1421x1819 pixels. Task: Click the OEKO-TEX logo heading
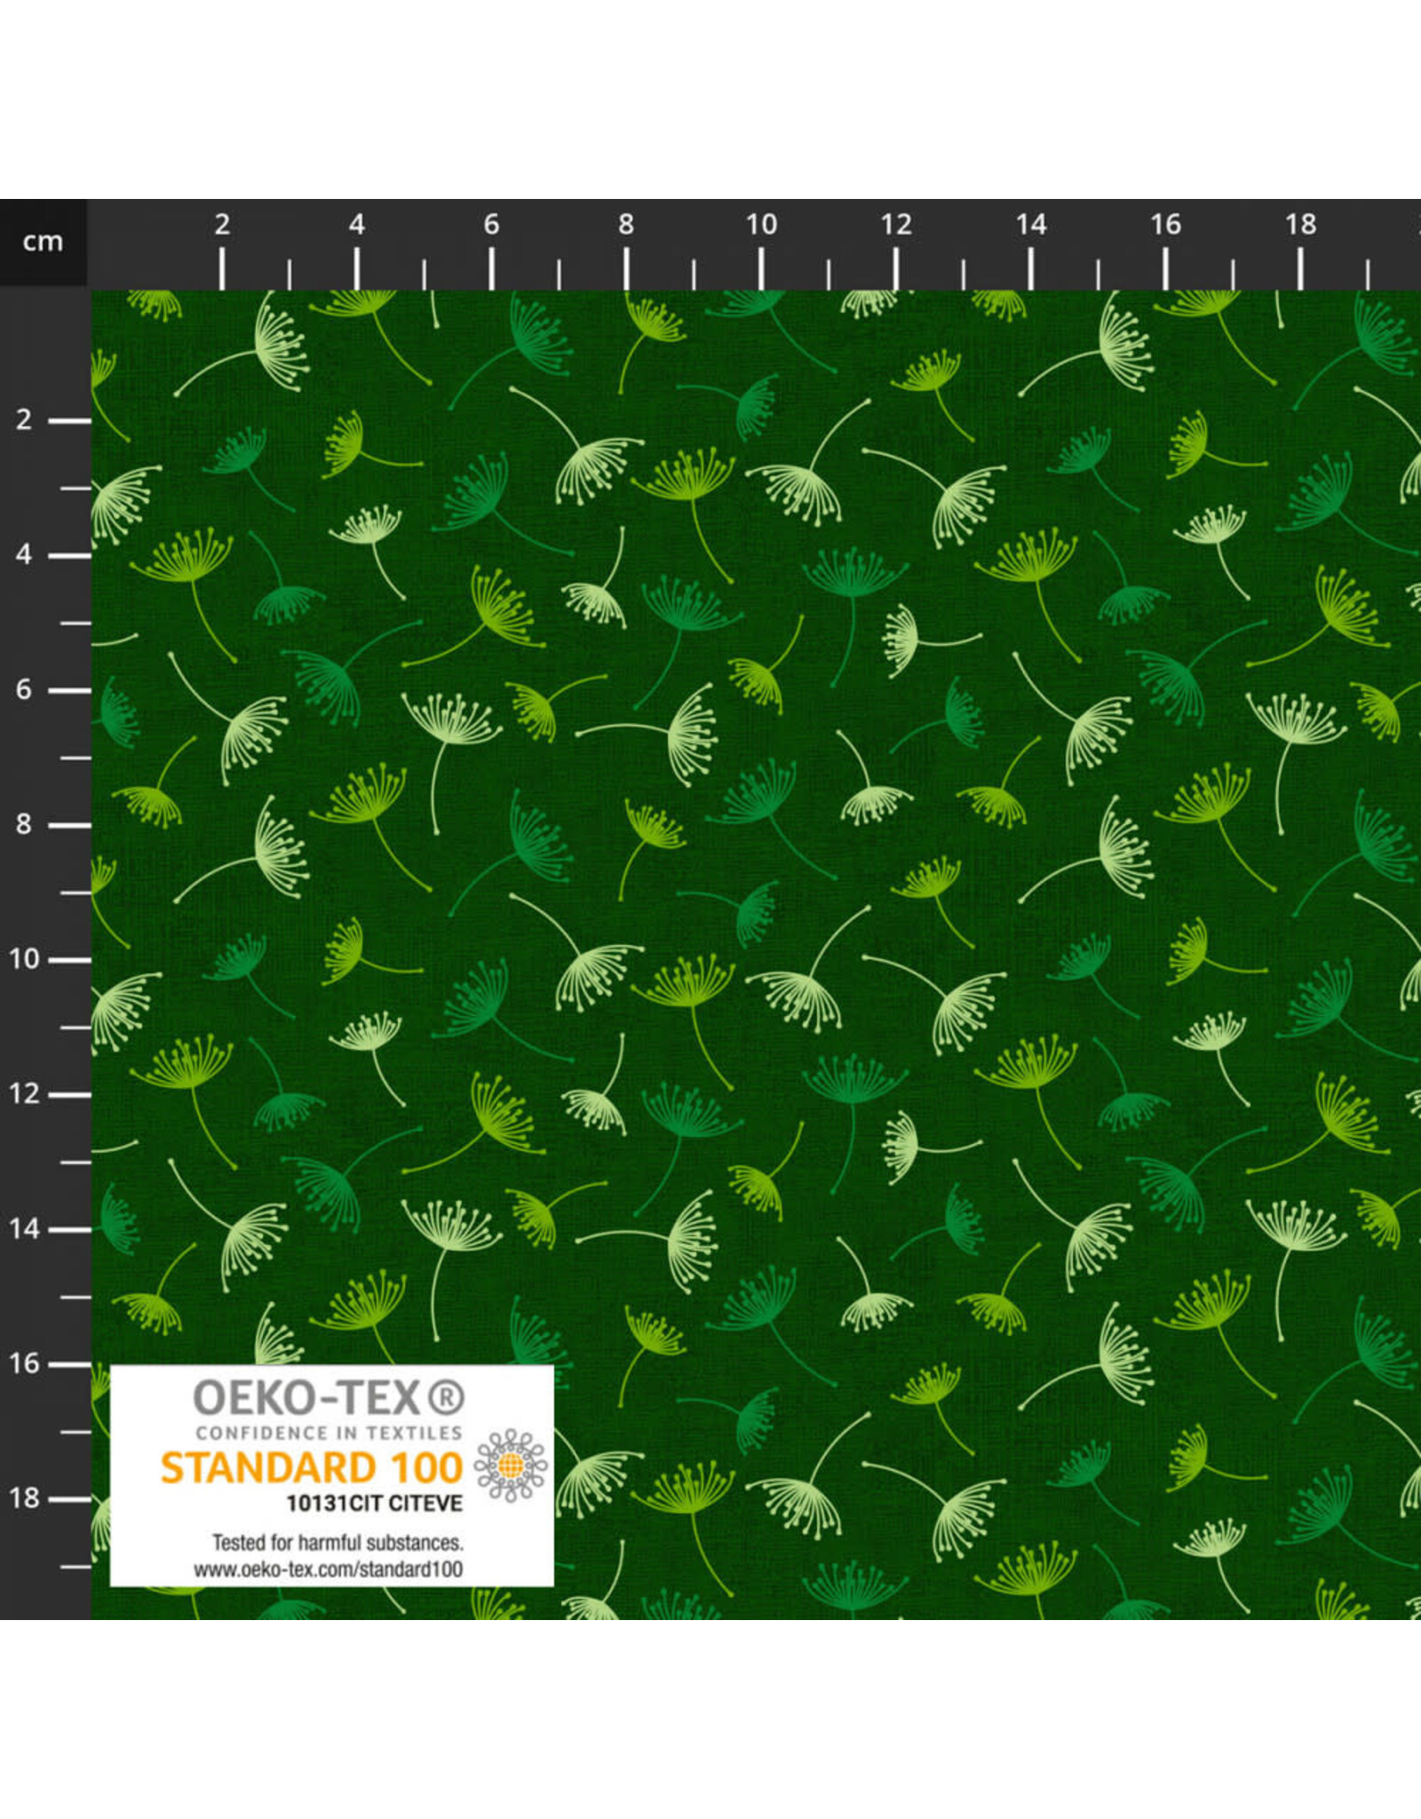click(x=307, y=1398)
